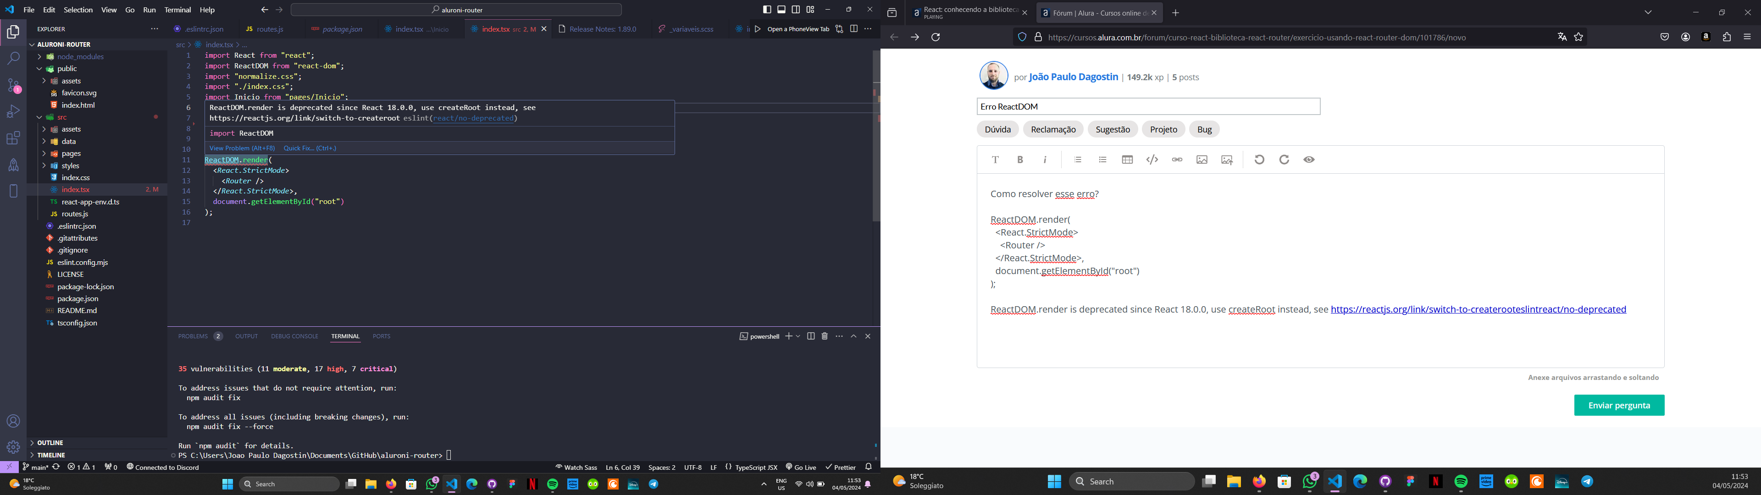
Task: Insert an image in the forum editor
Action: pos(1202,159)
